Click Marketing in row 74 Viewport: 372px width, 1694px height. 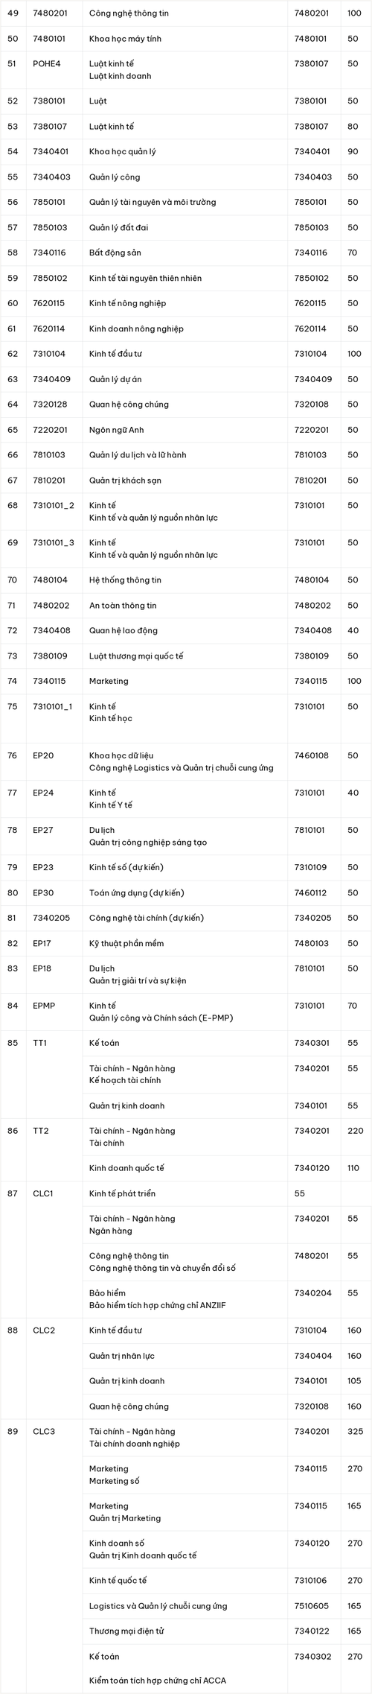tap(109, 681)
